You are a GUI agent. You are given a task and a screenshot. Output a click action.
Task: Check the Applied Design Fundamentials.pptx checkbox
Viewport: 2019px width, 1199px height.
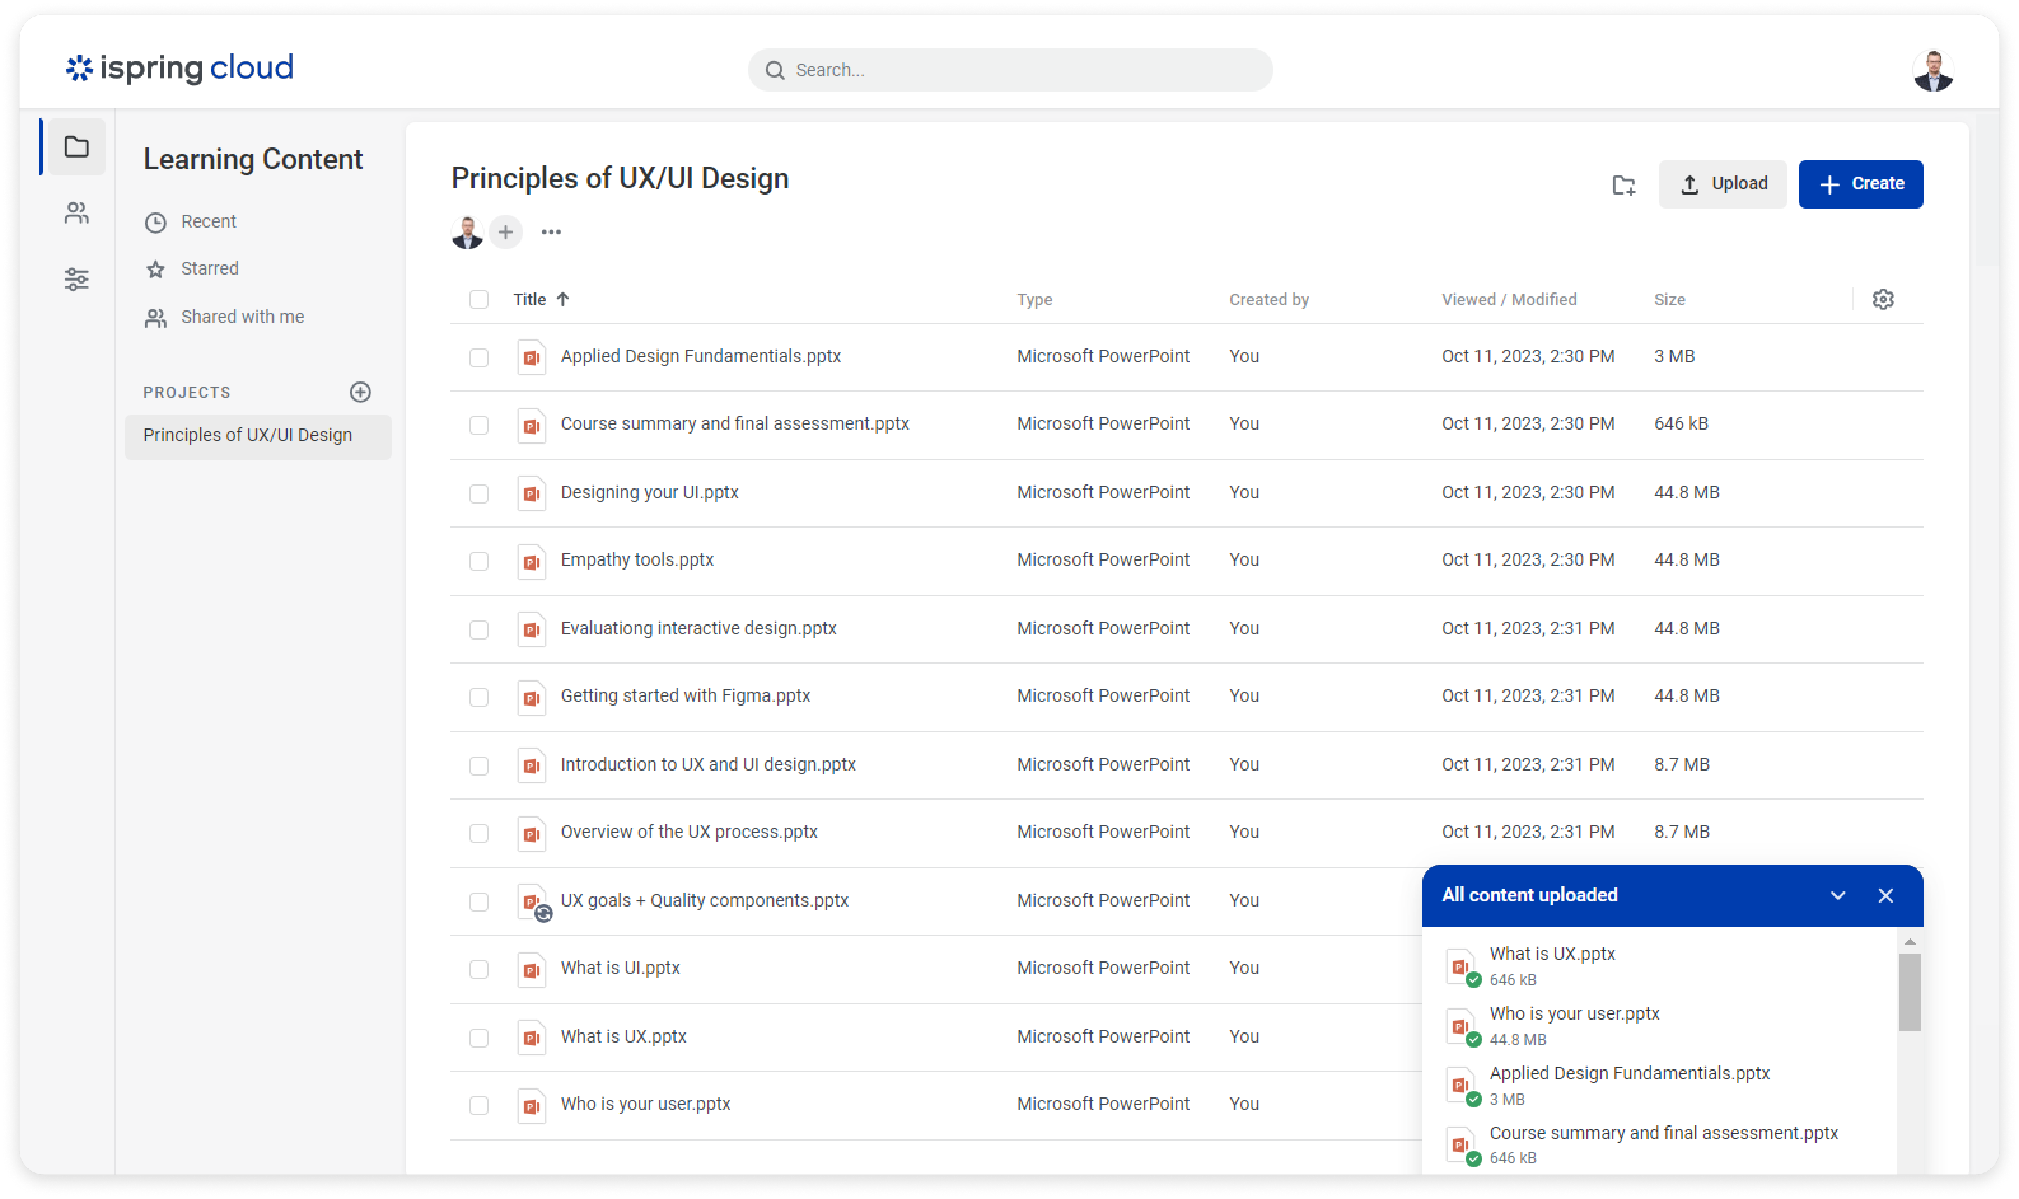point(478,357)
